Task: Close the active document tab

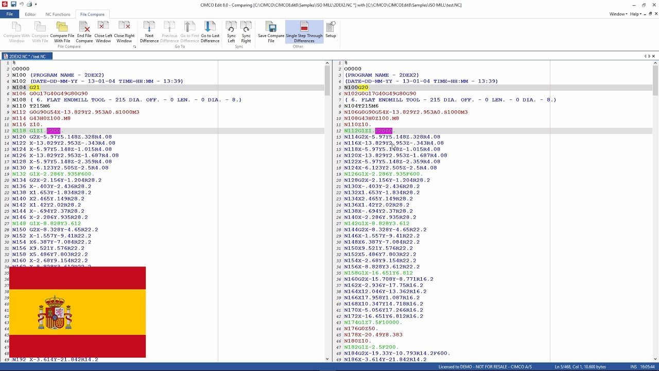Action: point(654,56)
